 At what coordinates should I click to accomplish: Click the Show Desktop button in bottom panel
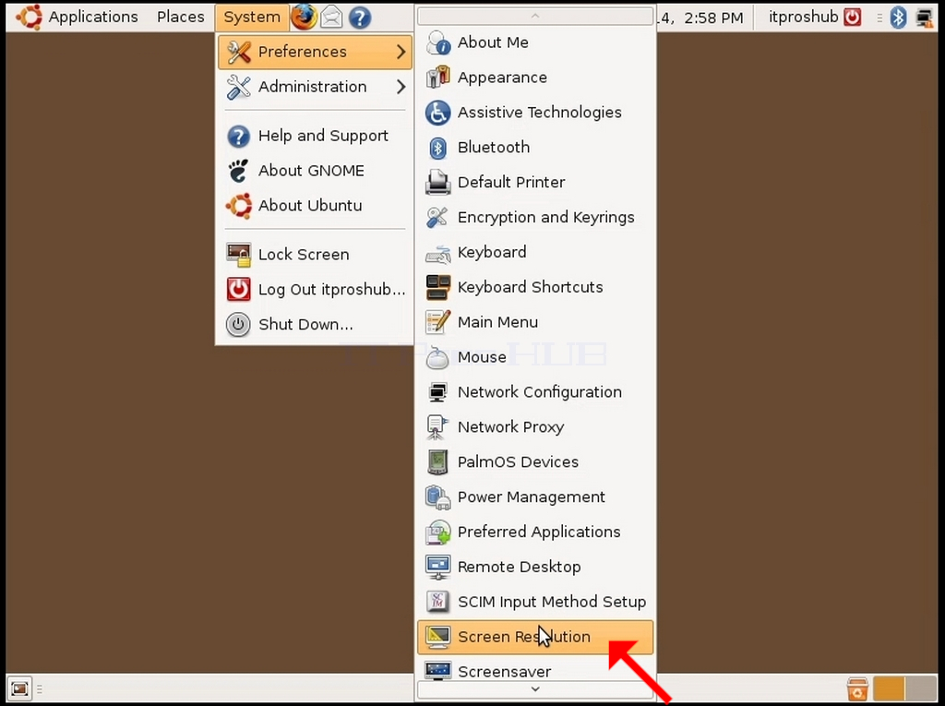click(x=19, y=688)
